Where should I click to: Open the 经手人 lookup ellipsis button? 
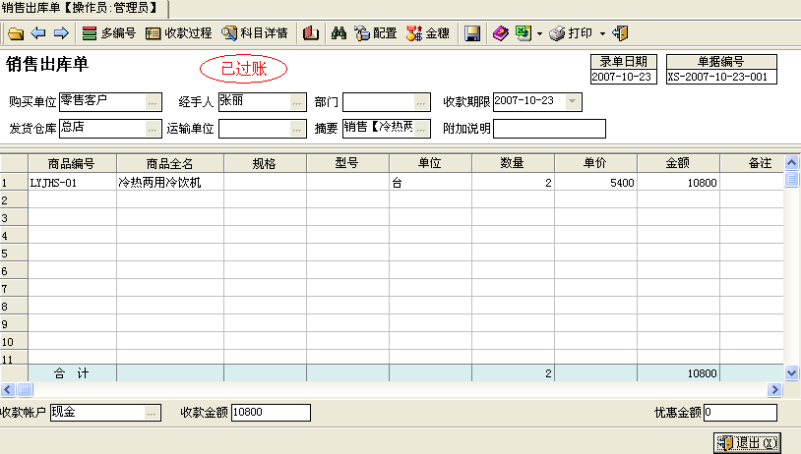[297, 102]
